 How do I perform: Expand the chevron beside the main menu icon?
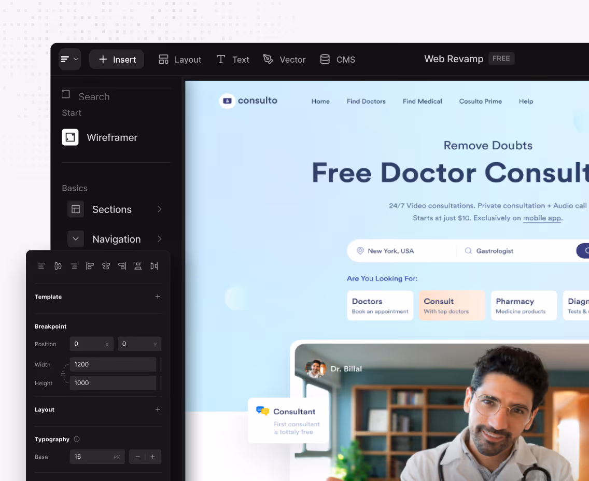click(x=76, y=59)
